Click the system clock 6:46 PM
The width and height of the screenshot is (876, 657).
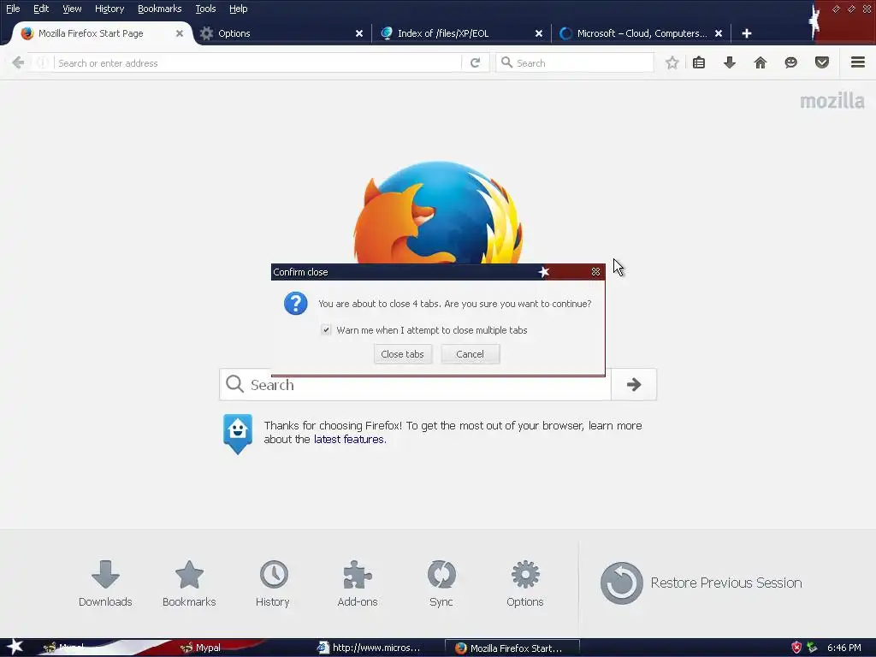coord(844,648)
